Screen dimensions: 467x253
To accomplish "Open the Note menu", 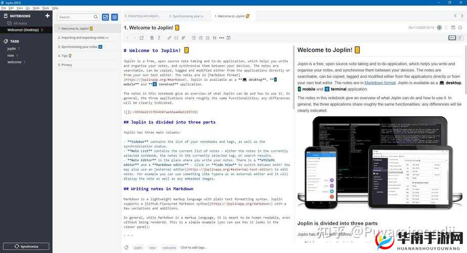I will (36, 8).
